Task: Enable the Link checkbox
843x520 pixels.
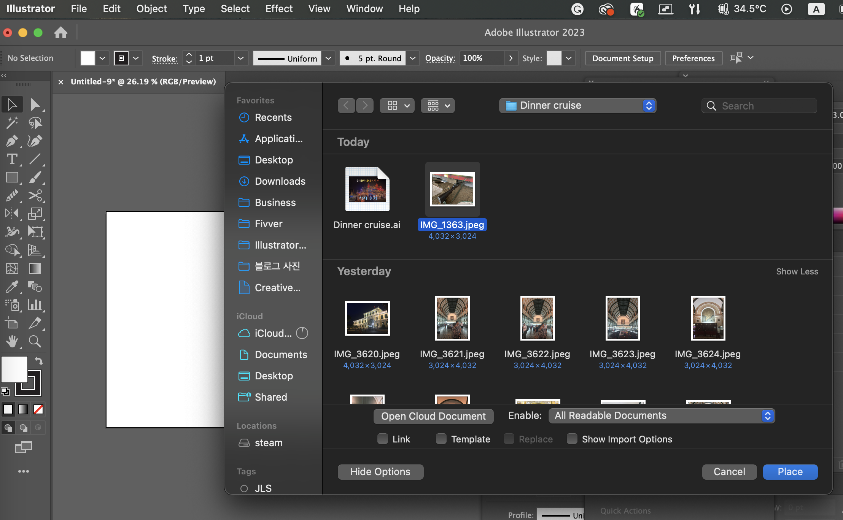Action: tap(383, 439)
